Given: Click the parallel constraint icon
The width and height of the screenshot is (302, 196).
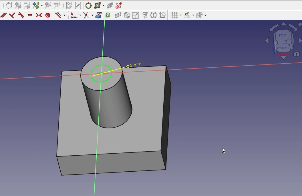Looking at the screenshot, I should pos(3,15).
